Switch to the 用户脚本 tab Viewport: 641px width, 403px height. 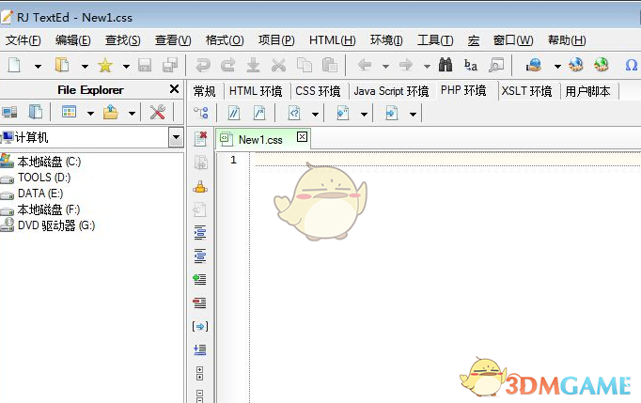tap(587, 91)
